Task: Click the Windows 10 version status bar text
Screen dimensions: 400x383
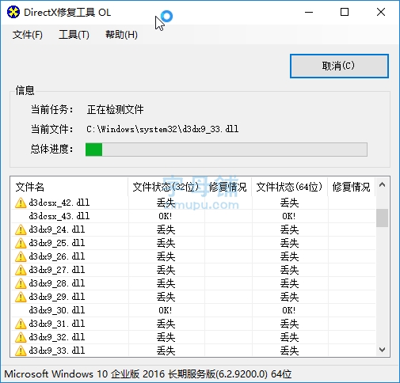Action: click(x=148, y=374)
